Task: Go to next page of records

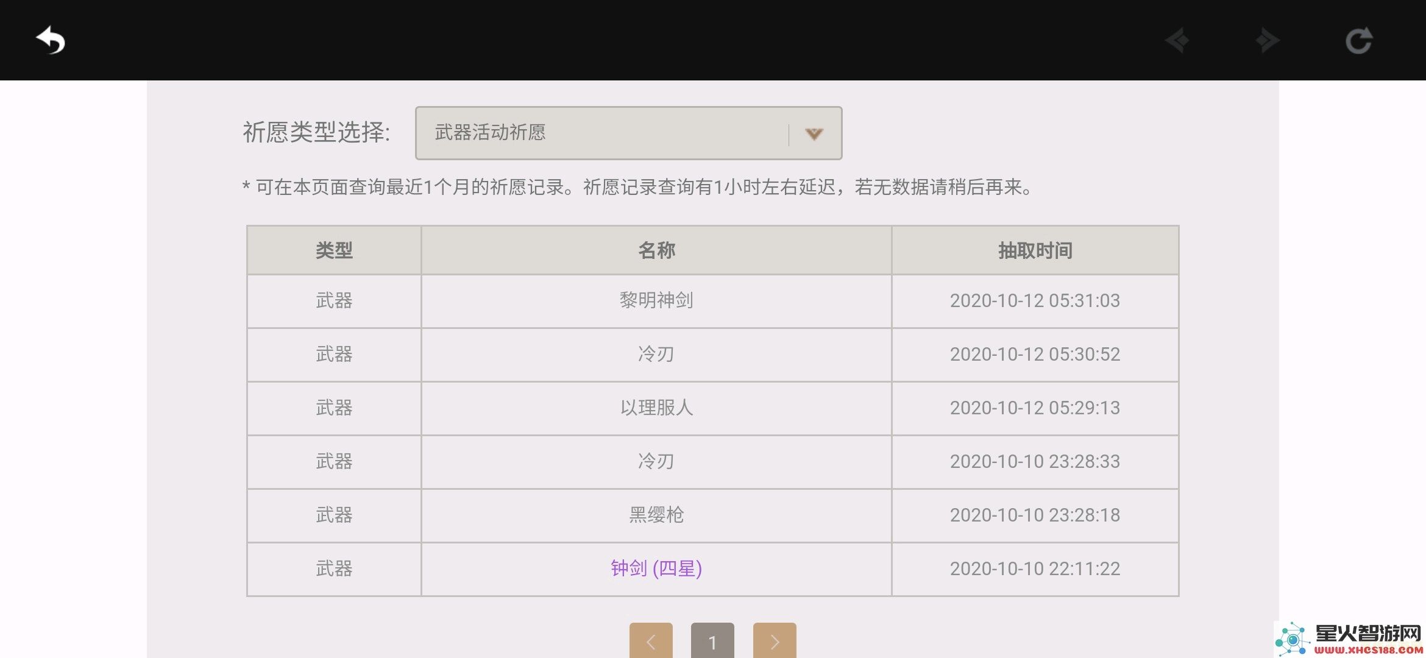Action: pyautogui.click(x=775, y=641)
